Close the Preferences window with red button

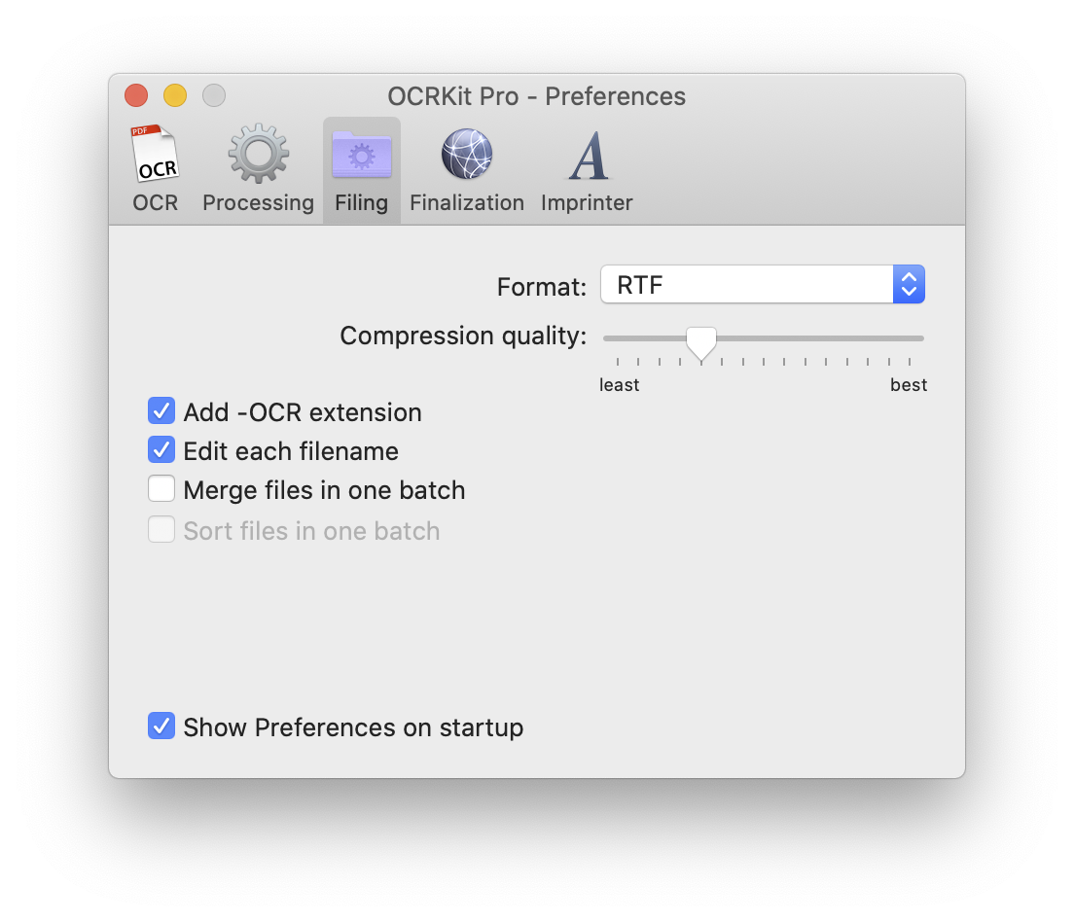pos(136,95)
